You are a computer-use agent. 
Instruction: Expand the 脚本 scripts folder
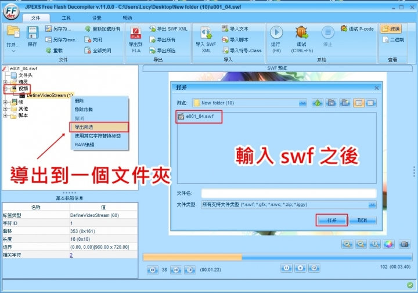[5, 115]
